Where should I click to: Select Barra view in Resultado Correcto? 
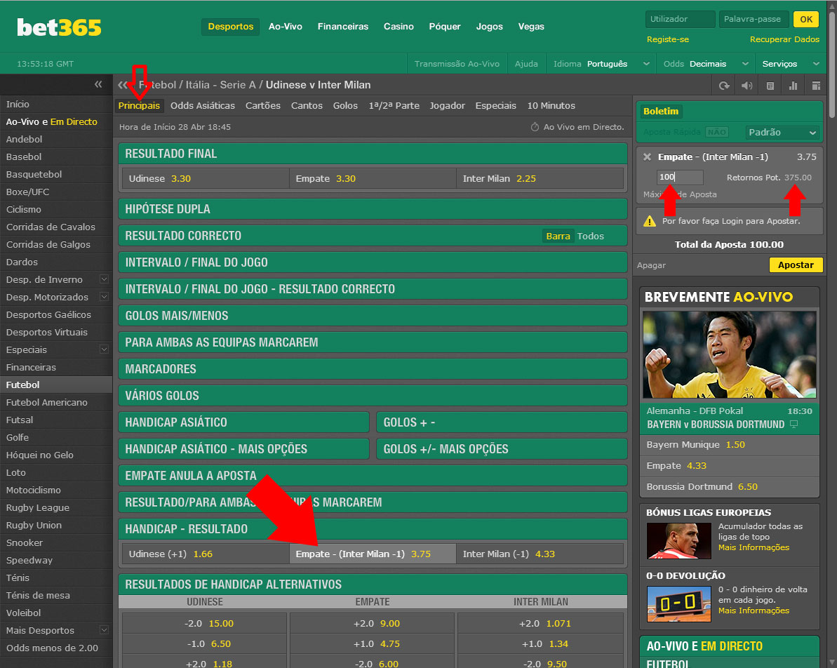pyautogui.click(x=558, y=236)
